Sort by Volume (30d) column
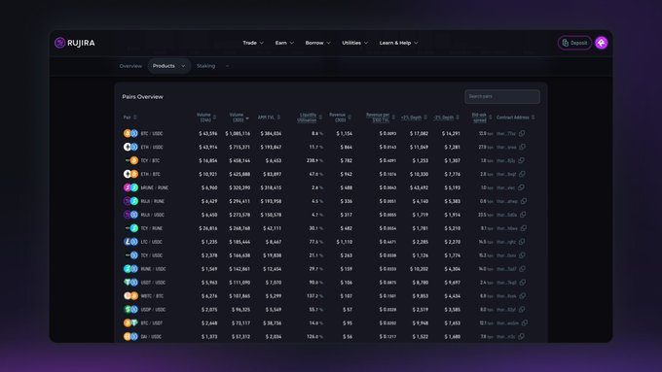The image size is (662, 372). click(239, 118)
